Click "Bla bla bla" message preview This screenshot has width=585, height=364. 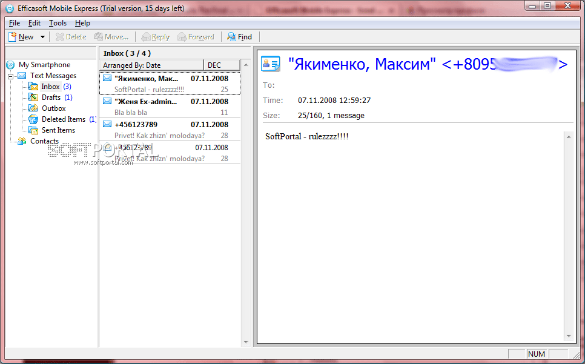click(x=131, y=112)
